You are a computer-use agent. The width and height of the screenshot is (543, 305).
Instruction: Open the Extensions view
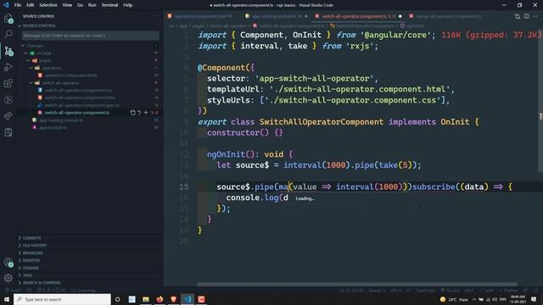pyautogui.click(x=8, y=83)
